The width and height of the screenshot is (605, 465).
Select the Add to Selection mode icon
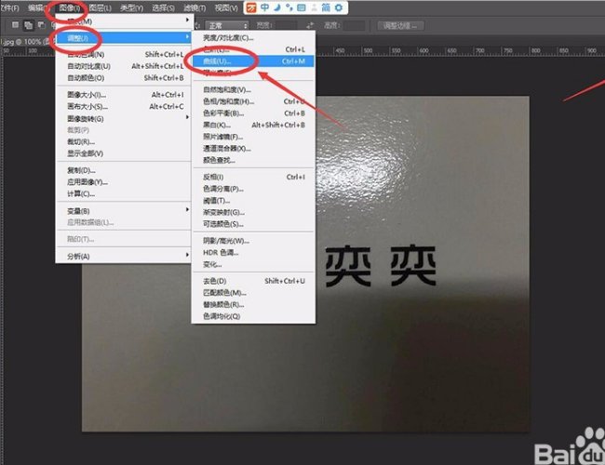click(28, 25)
